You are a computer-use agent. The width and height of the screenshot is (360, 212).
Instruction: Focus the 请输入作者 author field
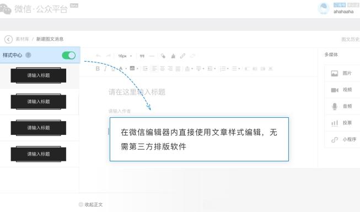120,111
